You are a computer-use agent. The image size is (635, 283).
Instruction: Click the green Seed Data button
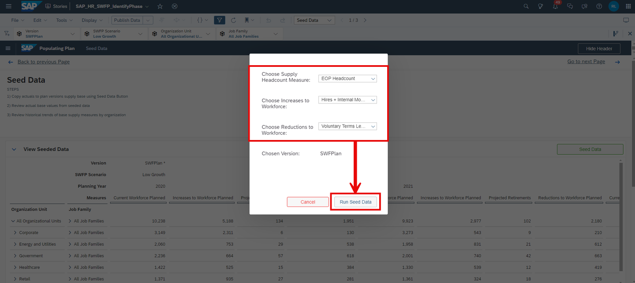coord(590,149)
